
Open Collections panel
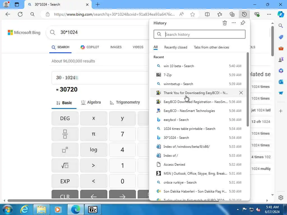232,14
